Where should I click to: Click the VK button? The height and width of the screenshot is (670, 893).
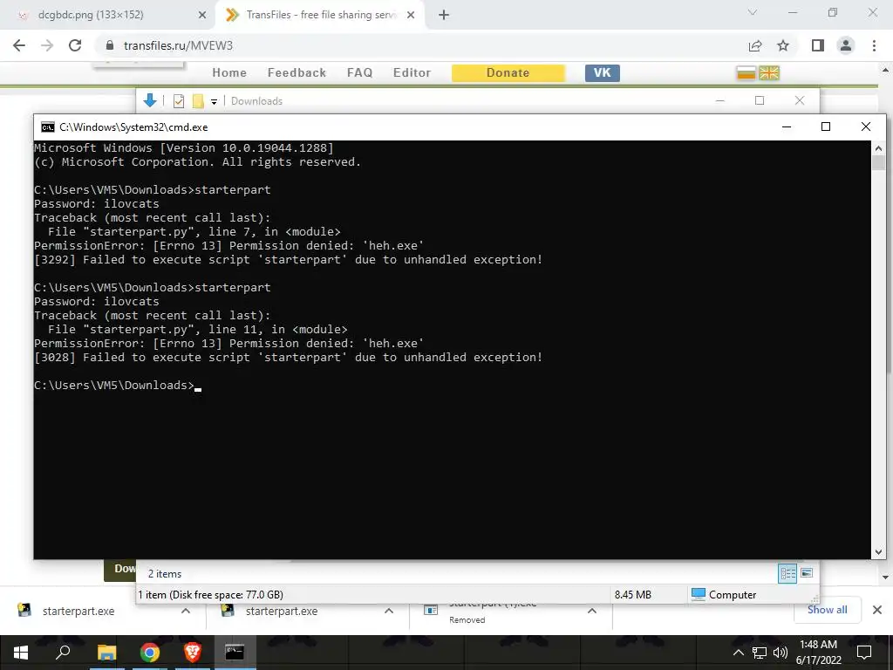click(x=603, y=73)
